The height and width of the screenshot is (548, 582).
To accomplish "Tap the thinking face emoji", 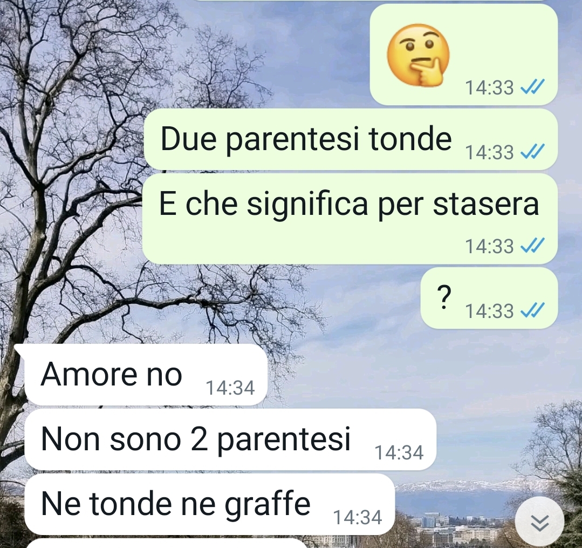I will point(418,56).
